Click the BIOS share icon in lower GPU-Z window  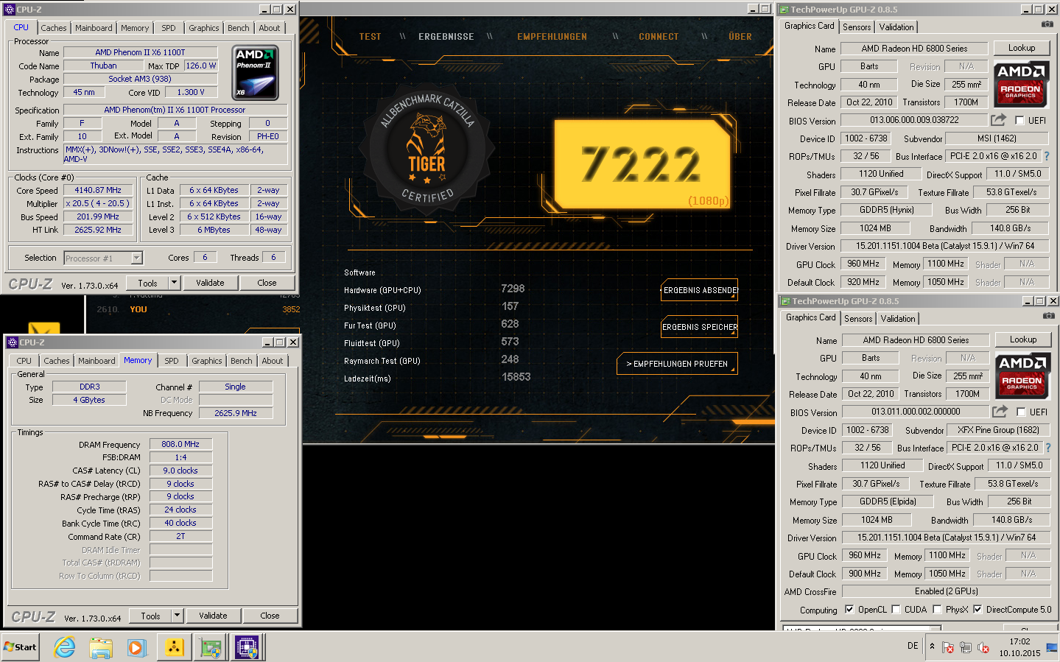tap(1000, 411)
